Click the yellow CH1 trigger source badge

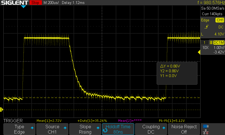pos(219,20)
